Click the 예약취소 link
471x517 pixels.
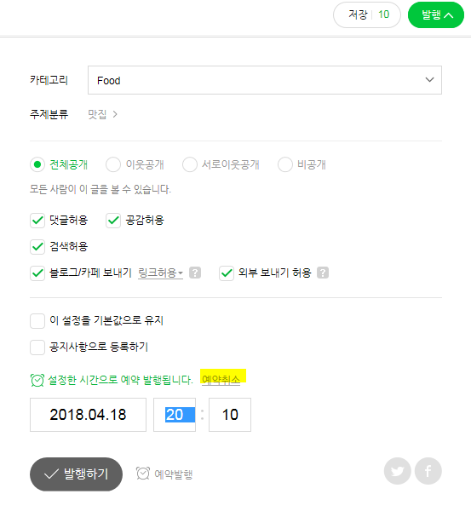point(221,380)
